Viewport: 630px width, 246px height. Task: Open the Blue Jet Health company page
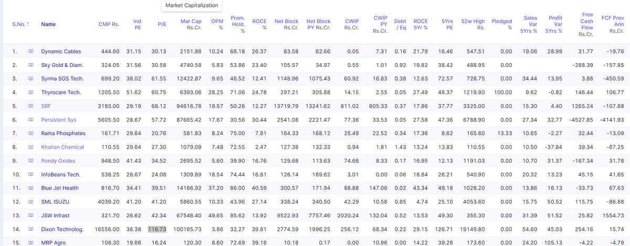click(60, 188)
